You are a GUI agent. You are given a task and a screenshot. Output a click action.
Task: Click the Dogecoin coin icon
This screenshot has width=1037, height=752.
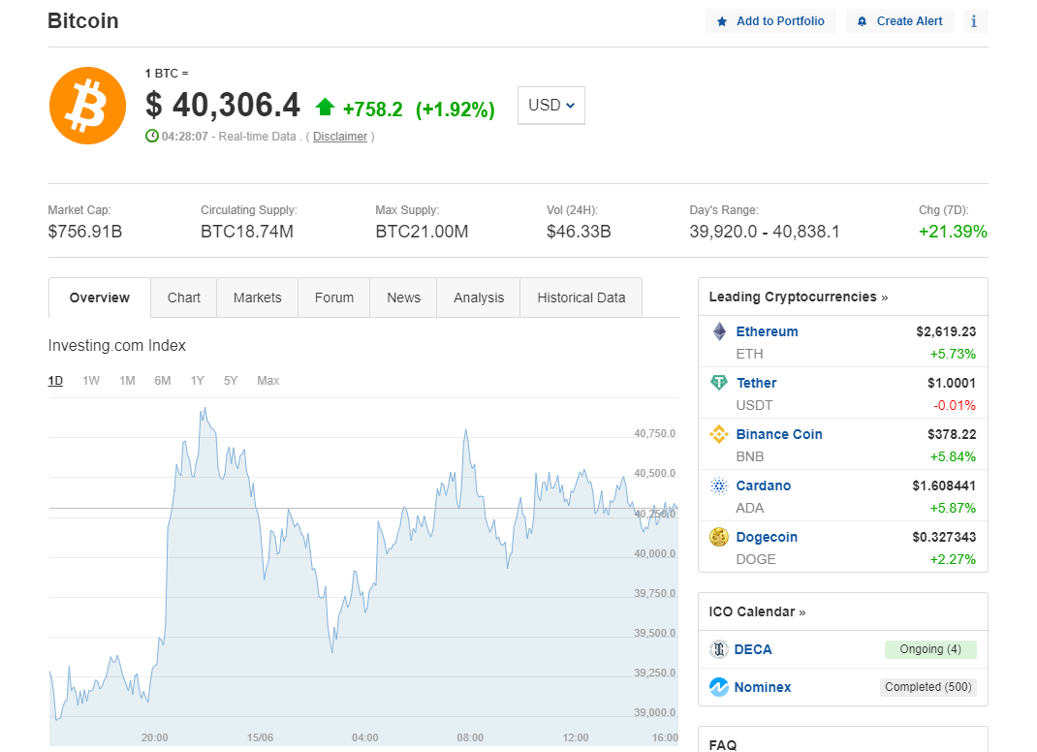coord(719,537)
